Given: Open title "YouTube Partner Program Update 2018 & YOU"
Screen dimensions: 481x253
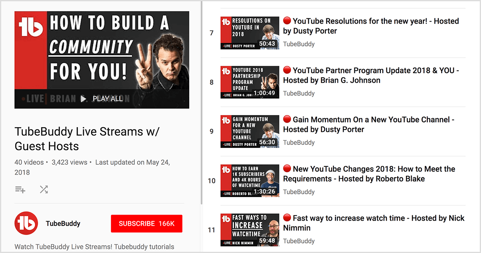Looking at the screenshot, I should (x=371, y=75).
